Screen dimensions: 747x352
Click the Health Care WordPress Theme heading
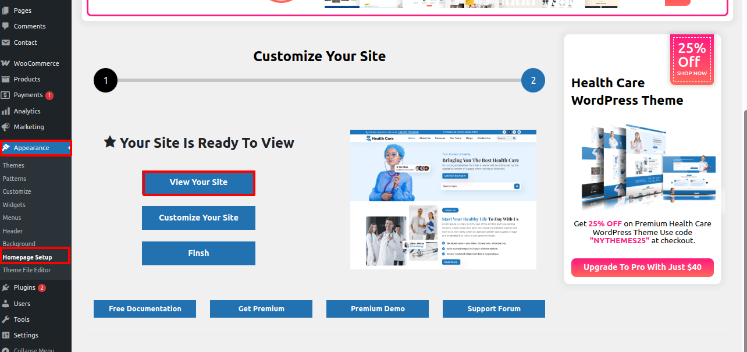point(627,91)
